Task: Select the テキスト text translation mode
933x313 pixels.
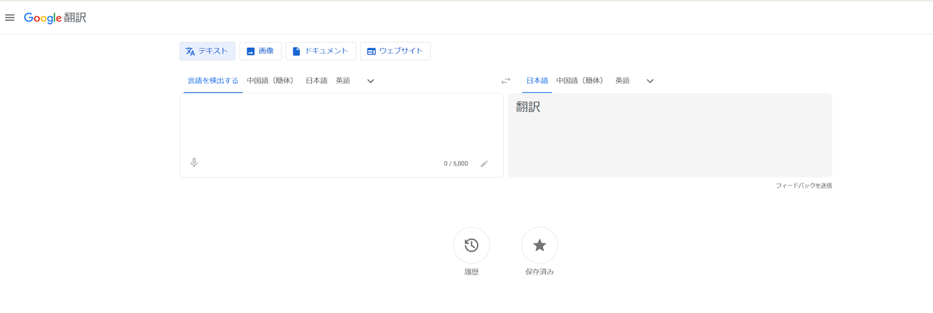Action: 207,51
